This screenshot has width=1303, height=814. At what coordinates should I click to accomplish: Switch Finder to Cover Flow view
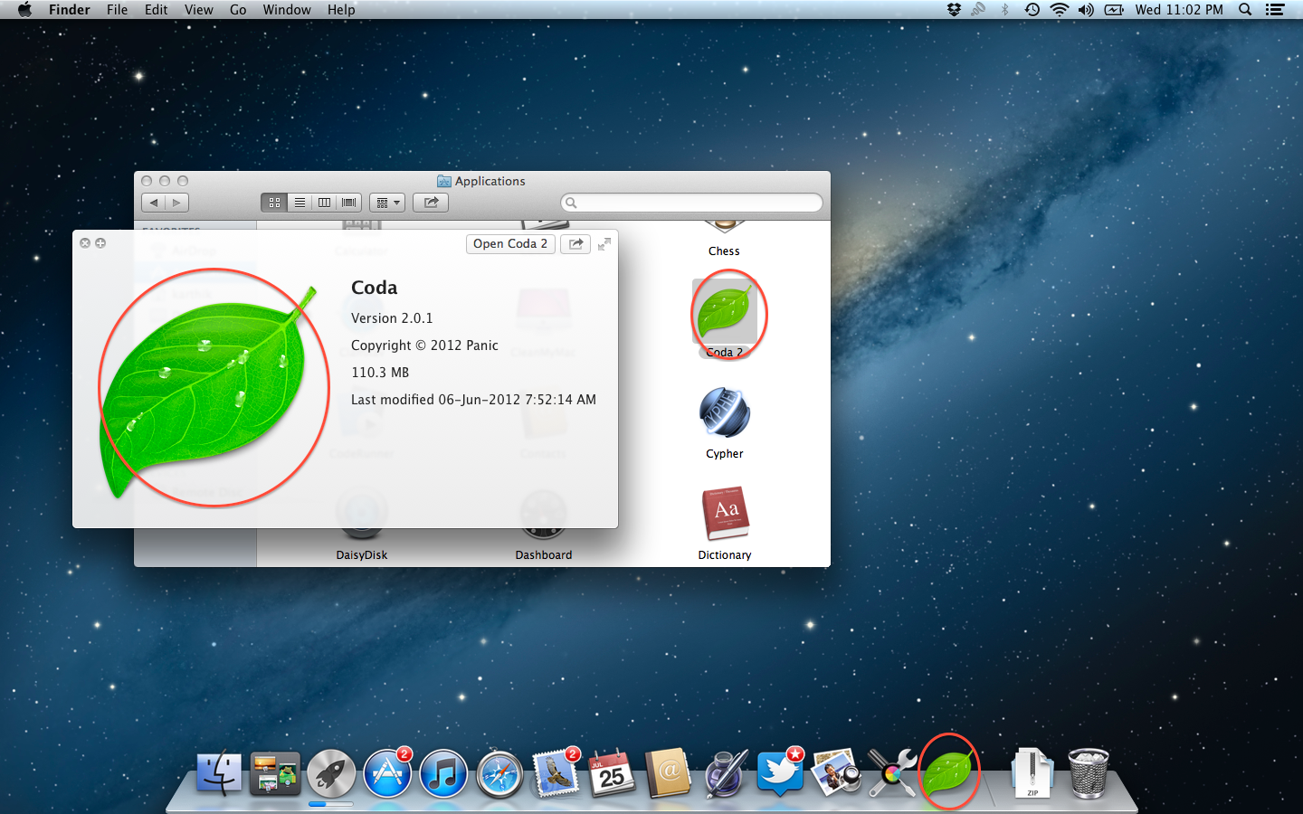coord(349,203)
